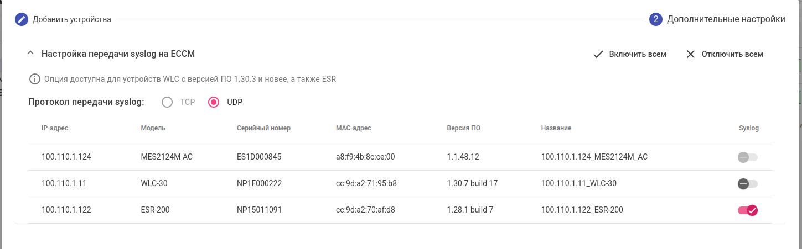Toggle Syslog switch for MES2124M AC
802x249 pixels.
(x=747, y=157)
